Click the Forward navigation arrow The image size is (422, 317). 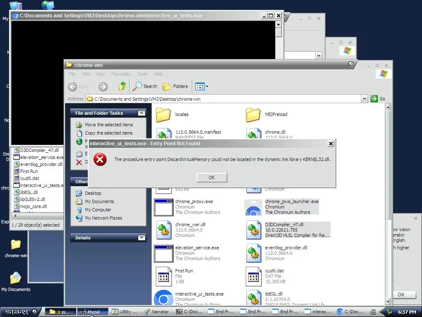103,87
